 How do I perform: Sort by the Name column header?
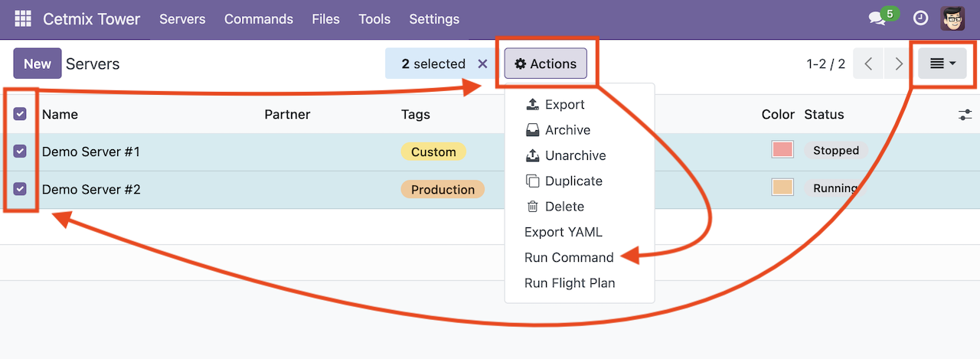60,115
